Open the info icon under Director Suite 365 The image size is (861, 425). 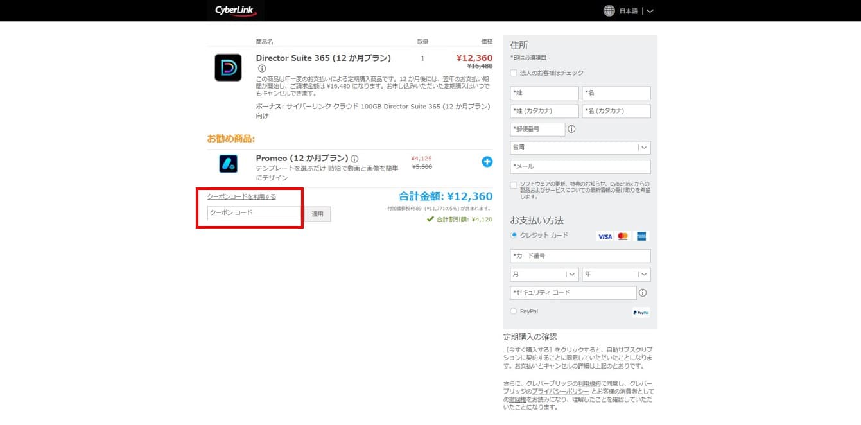[262, 69]
